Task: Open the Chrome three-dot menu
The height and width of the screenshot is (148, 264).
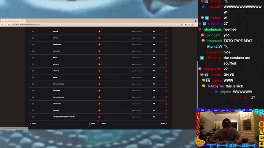Action: tap(196, 25)
